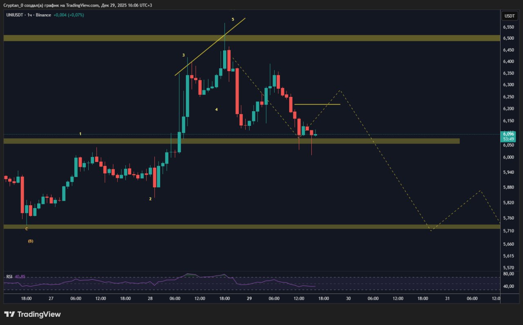This screenshot has height=325, width=523.
Task: Select the wave 3 label
Action: click(183, 55)
